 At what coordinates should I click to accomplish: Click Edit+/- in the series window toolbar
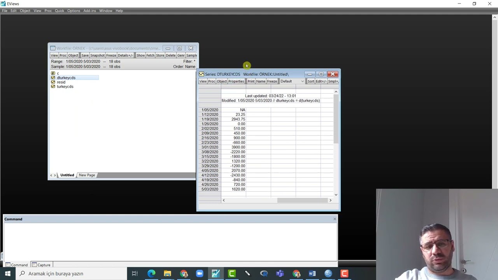[x=321, y=81]
